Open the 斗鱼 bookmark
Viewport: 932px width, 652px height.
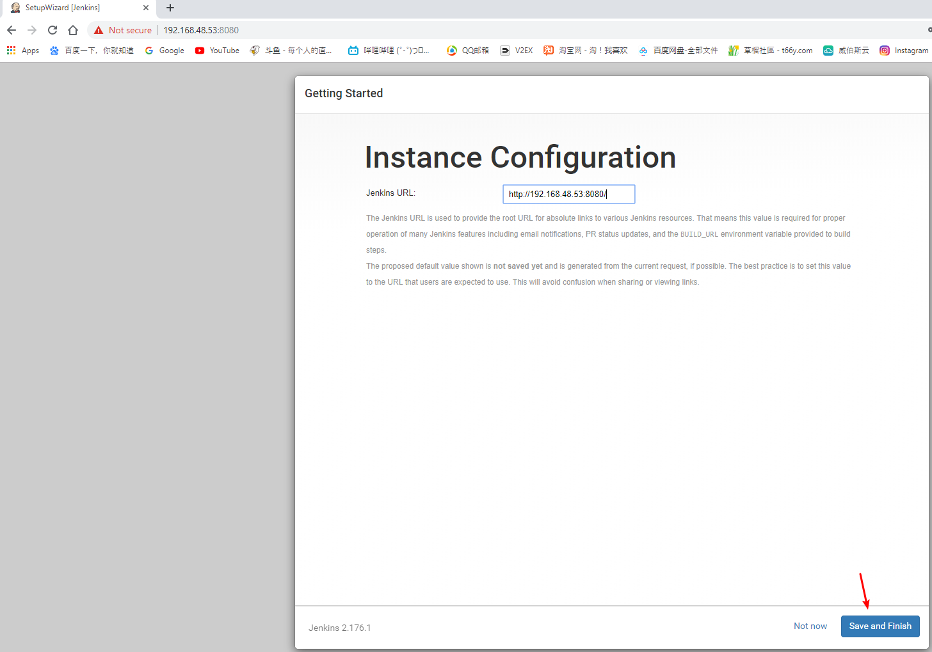pyautogui.click(x=291, y=51)
